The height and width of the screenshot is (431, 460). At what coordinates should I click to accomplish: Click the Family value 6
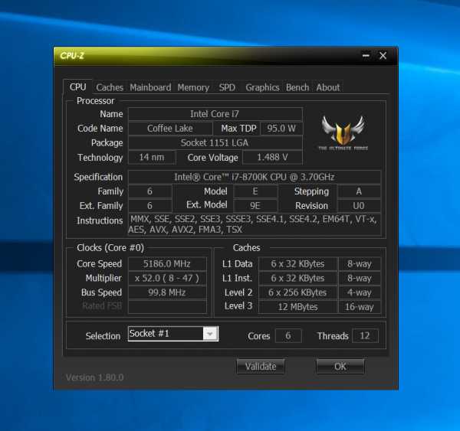click(150, 191)
